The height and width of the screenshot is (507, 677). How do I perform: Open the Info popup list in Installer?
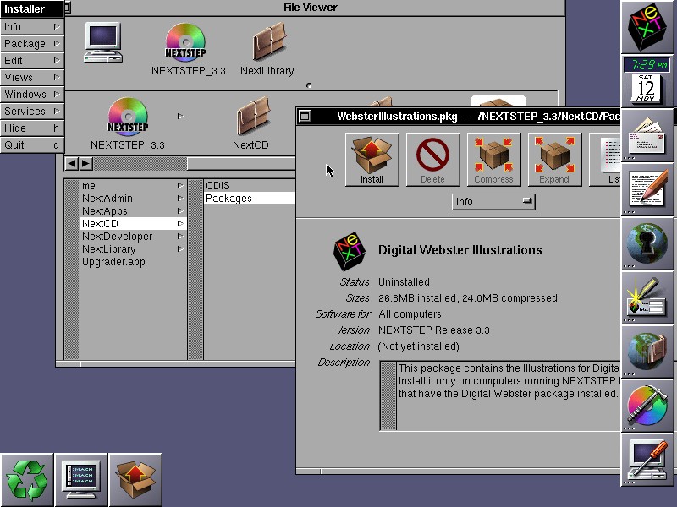point(494,202)
